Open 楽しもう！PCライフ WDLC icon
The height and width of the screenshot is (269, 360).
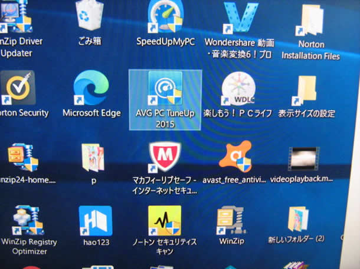[238, 89]
